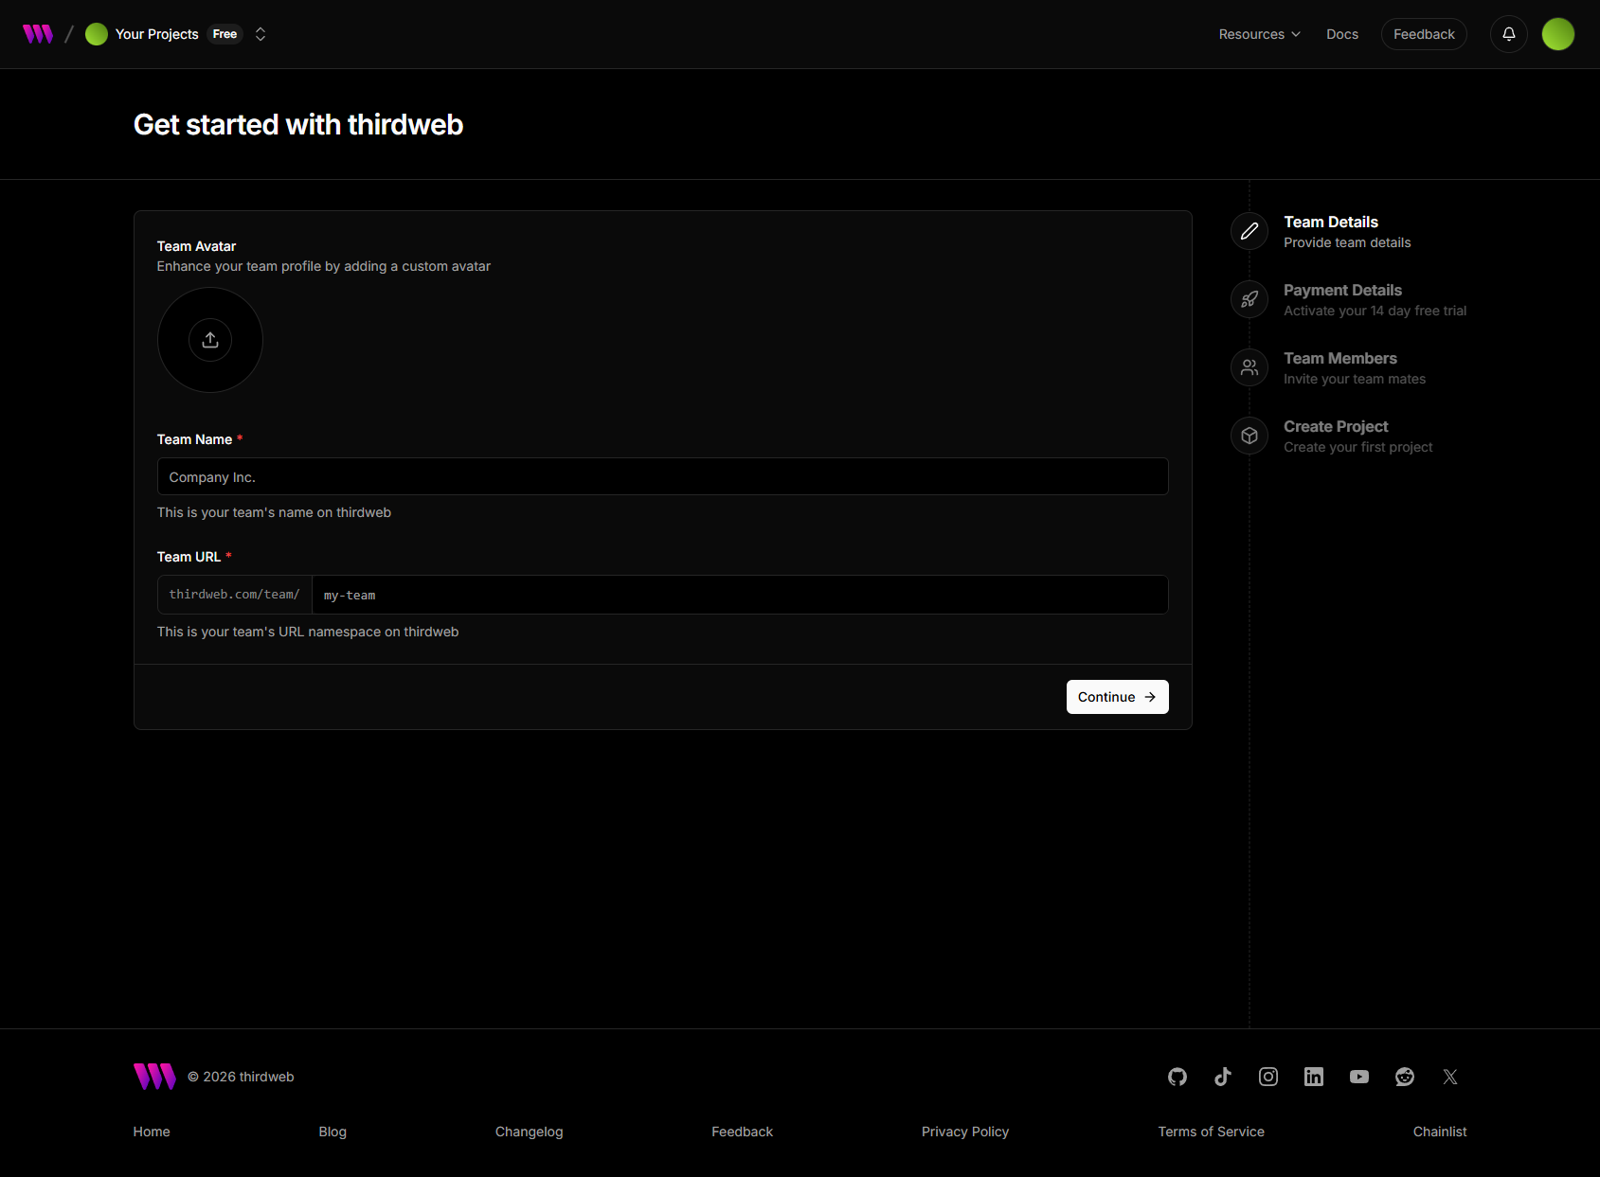Click the footer thirdweb logo
Image resolution: width=1600 pixels, height=1177 pixels.
pos(154,1077)
